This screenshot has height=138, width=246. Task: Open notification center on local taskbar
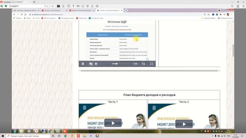242,136
